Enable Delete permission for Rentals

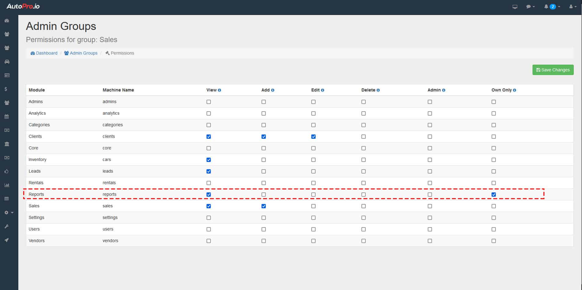[364, 183]
